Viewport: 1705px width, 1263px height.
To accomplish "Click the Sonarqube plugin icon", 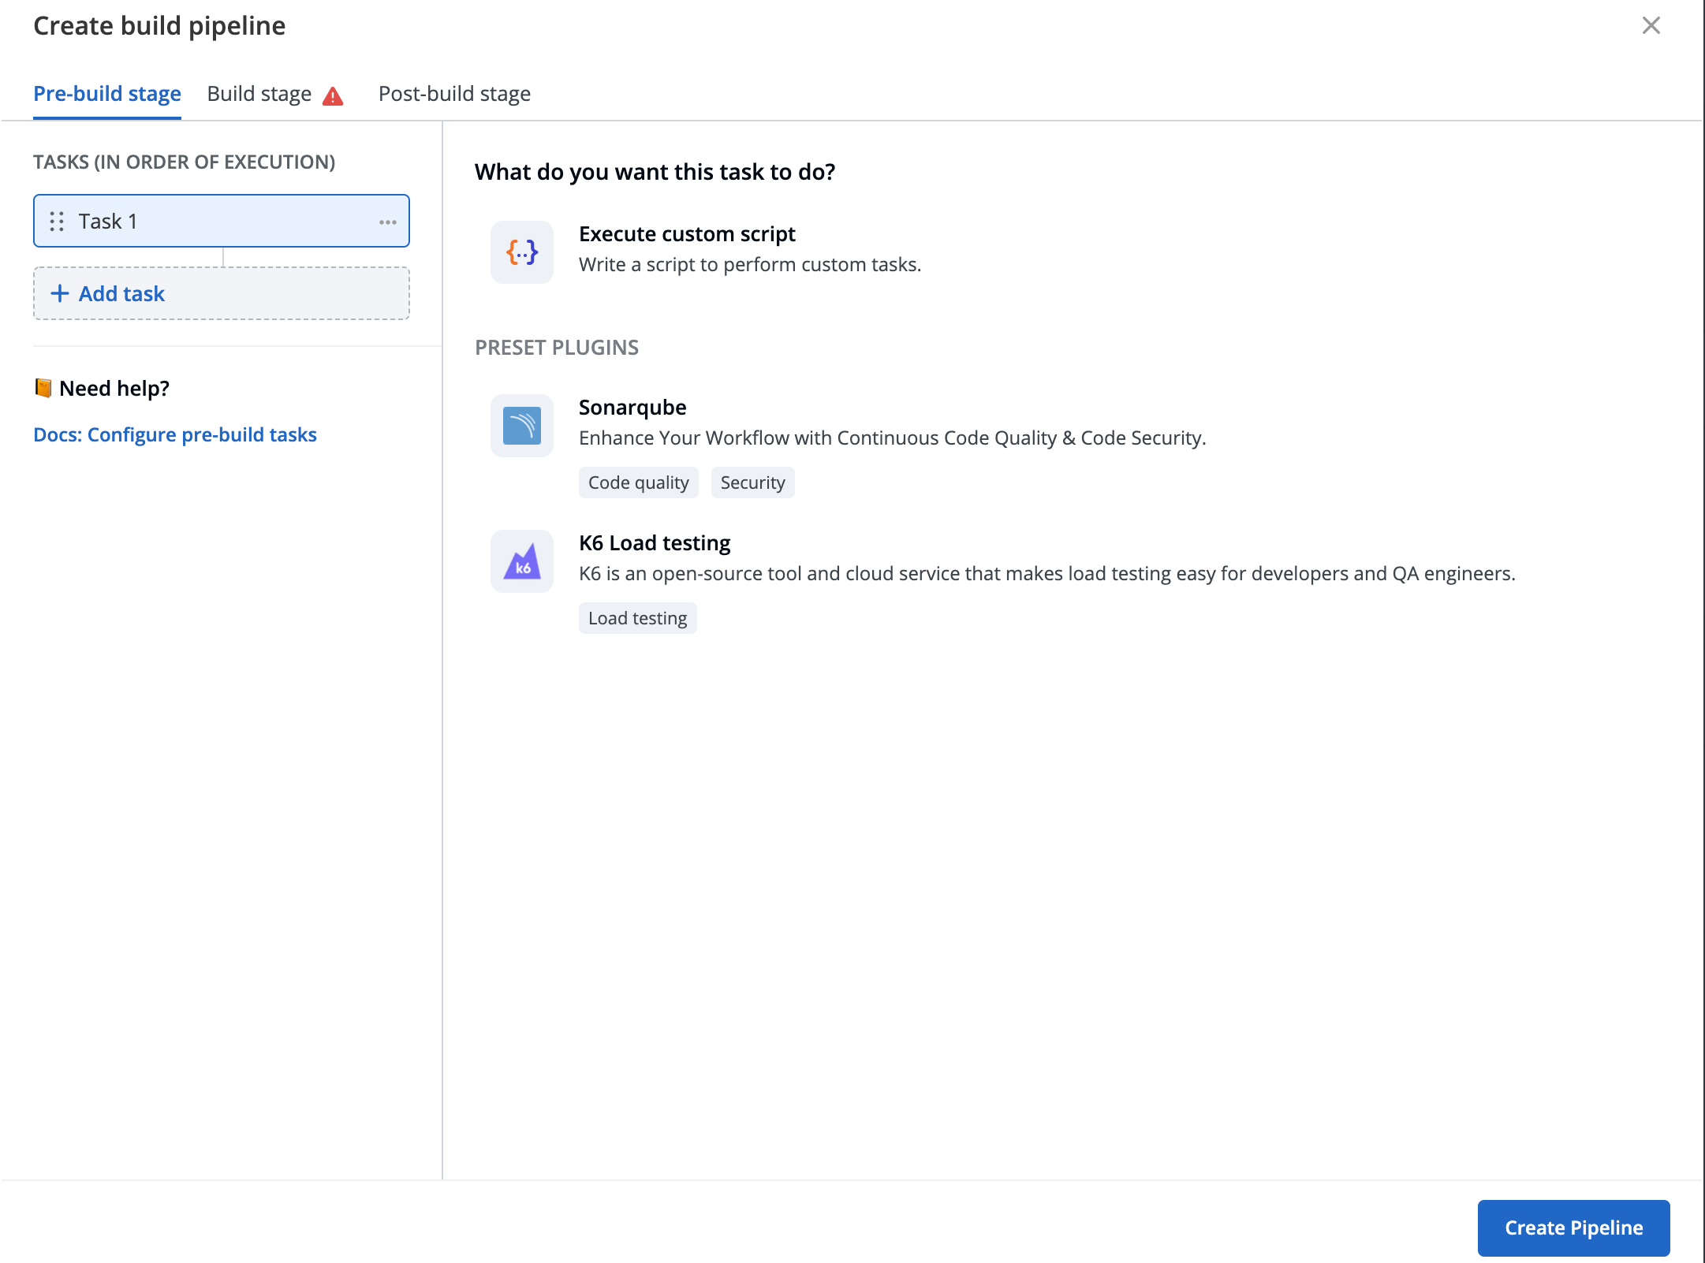I will coord(522,426).
